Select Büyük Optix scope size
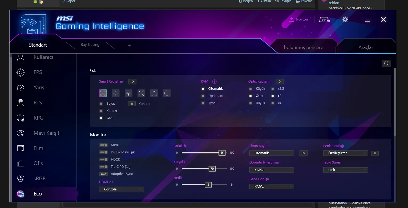This screenshot has height=208, width=408. pos(251,103)
